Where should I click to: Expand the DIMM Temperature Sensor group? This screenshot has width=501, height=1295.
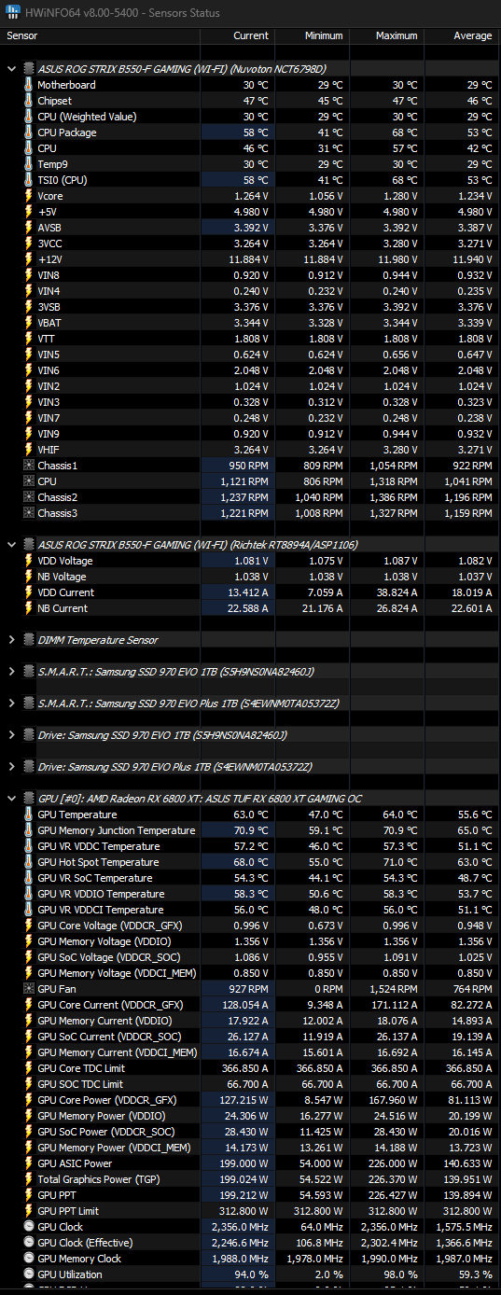coord(11,640)
